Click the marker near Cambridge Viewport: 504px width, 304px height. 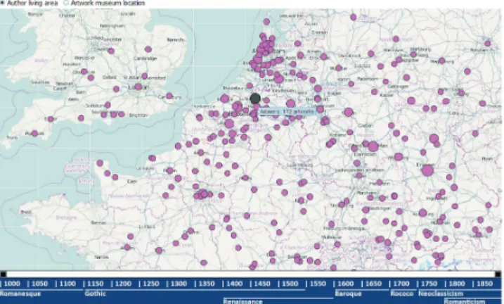pyautogui.click(x=148, y=49)
